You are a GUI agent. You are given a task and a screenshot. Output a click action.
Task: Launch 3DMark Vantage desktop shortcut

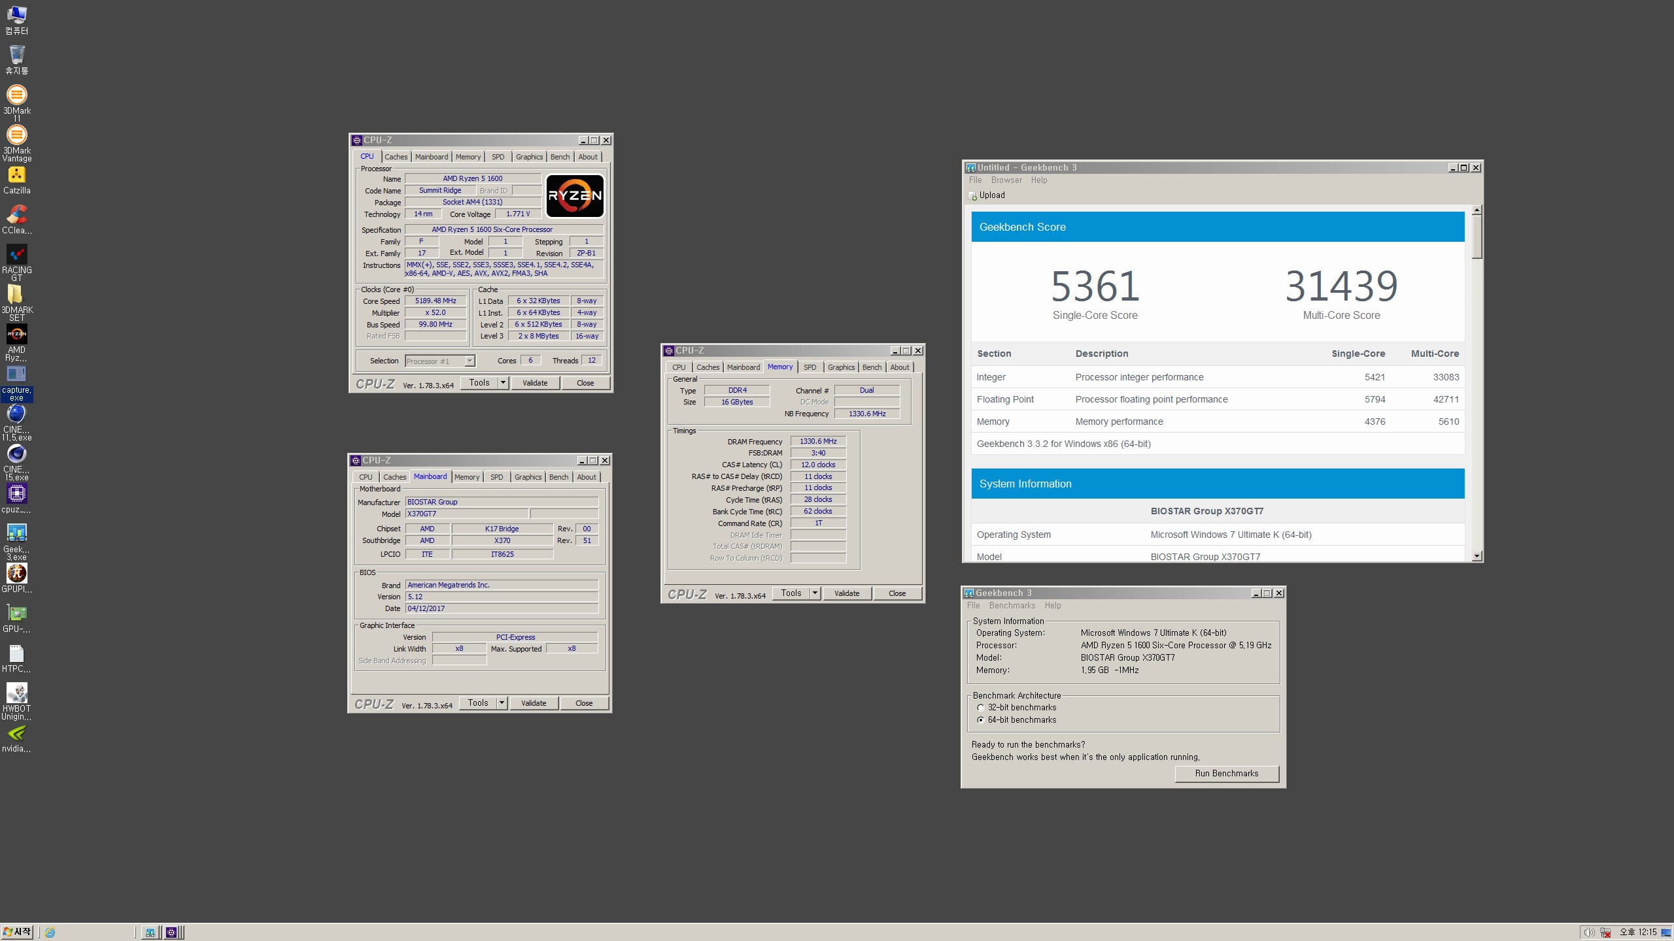tap(16, 143)
